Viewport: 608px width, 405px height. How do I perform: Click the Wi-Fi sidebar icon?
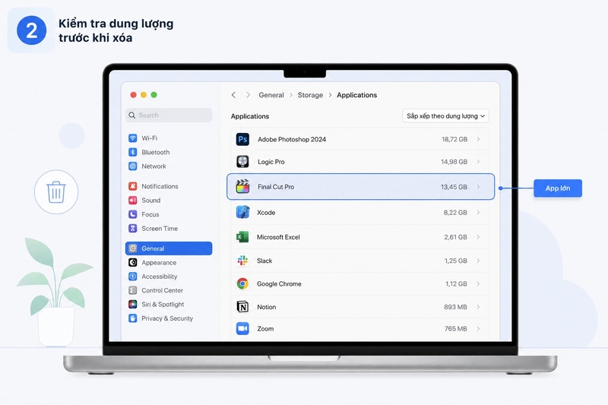(132, 138)
